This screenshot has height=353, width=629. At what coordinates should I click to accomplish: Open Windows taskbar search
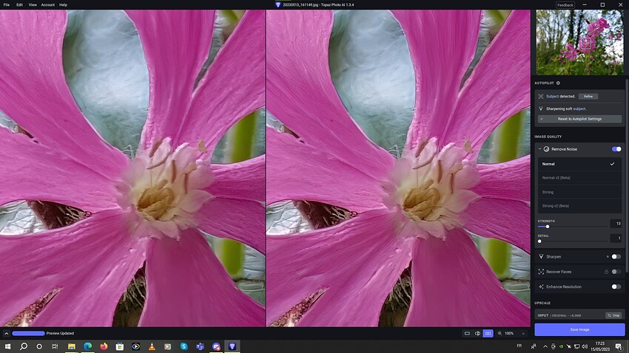pyautogui.click(x=24, y=346)
